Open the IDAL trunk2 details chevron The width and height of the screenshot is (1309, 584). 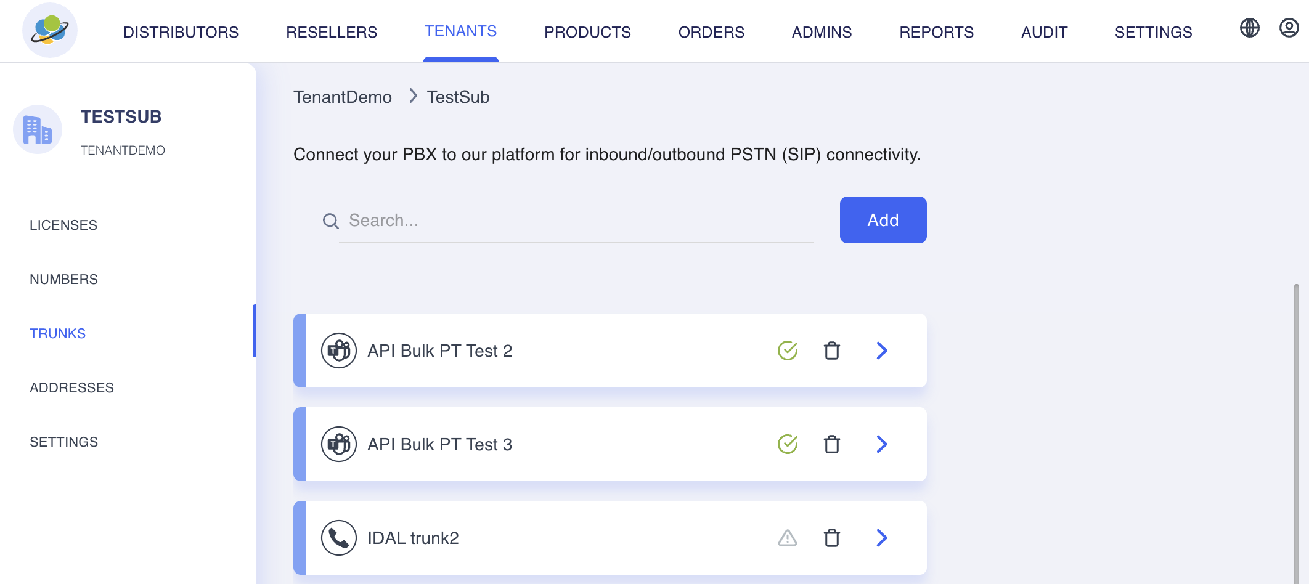pyautogui.click(x=881, y=537)
